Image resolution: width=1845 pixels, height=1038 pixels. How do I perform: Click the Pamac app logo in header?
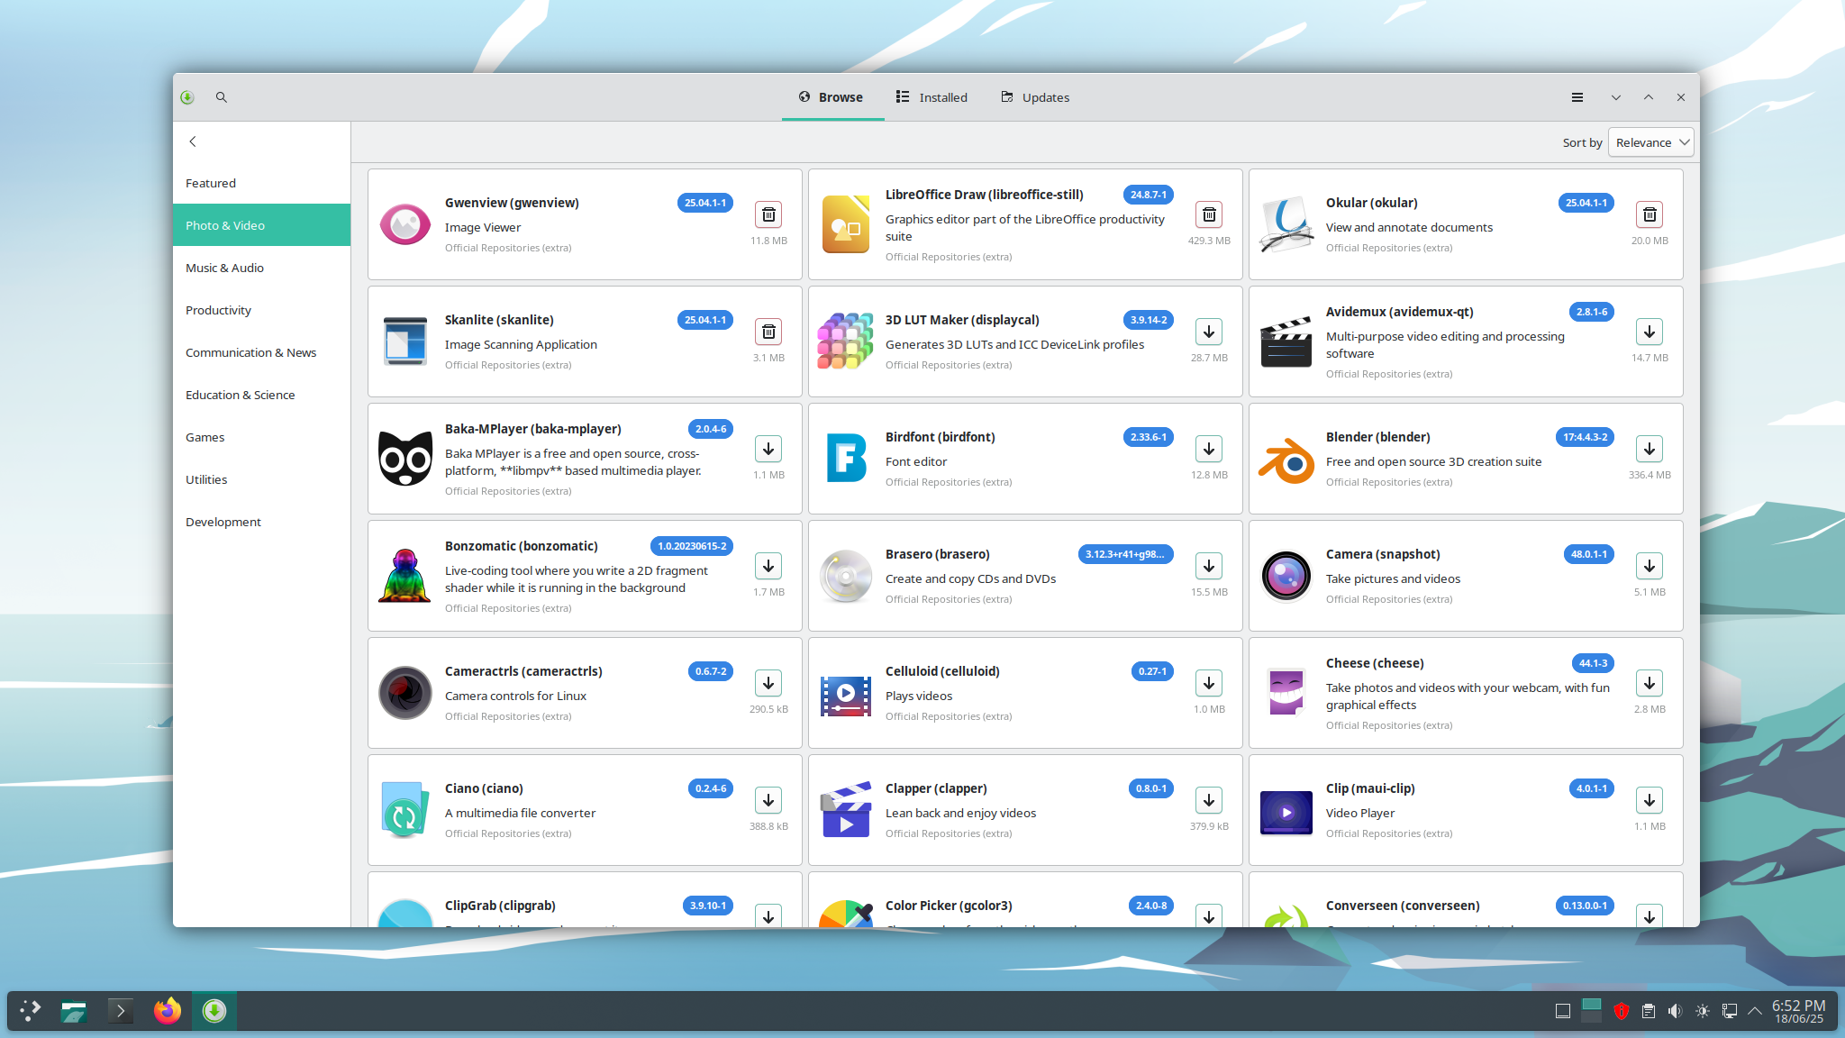(x=187, y=97)
